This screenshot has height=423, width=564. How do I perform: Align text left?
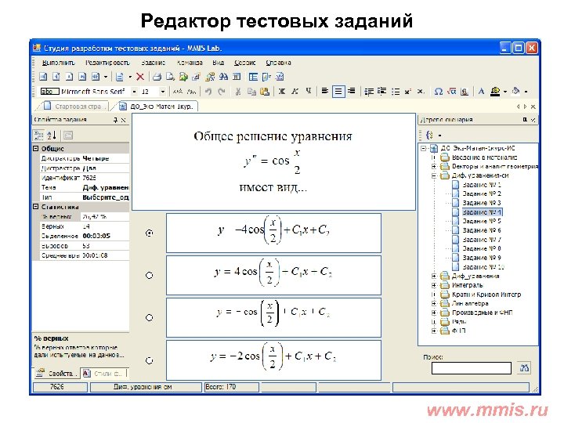pos(325,92)
